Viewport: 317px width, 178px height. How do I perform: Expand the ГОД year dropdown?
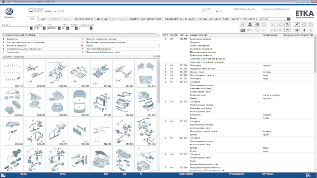coord(59,28)
